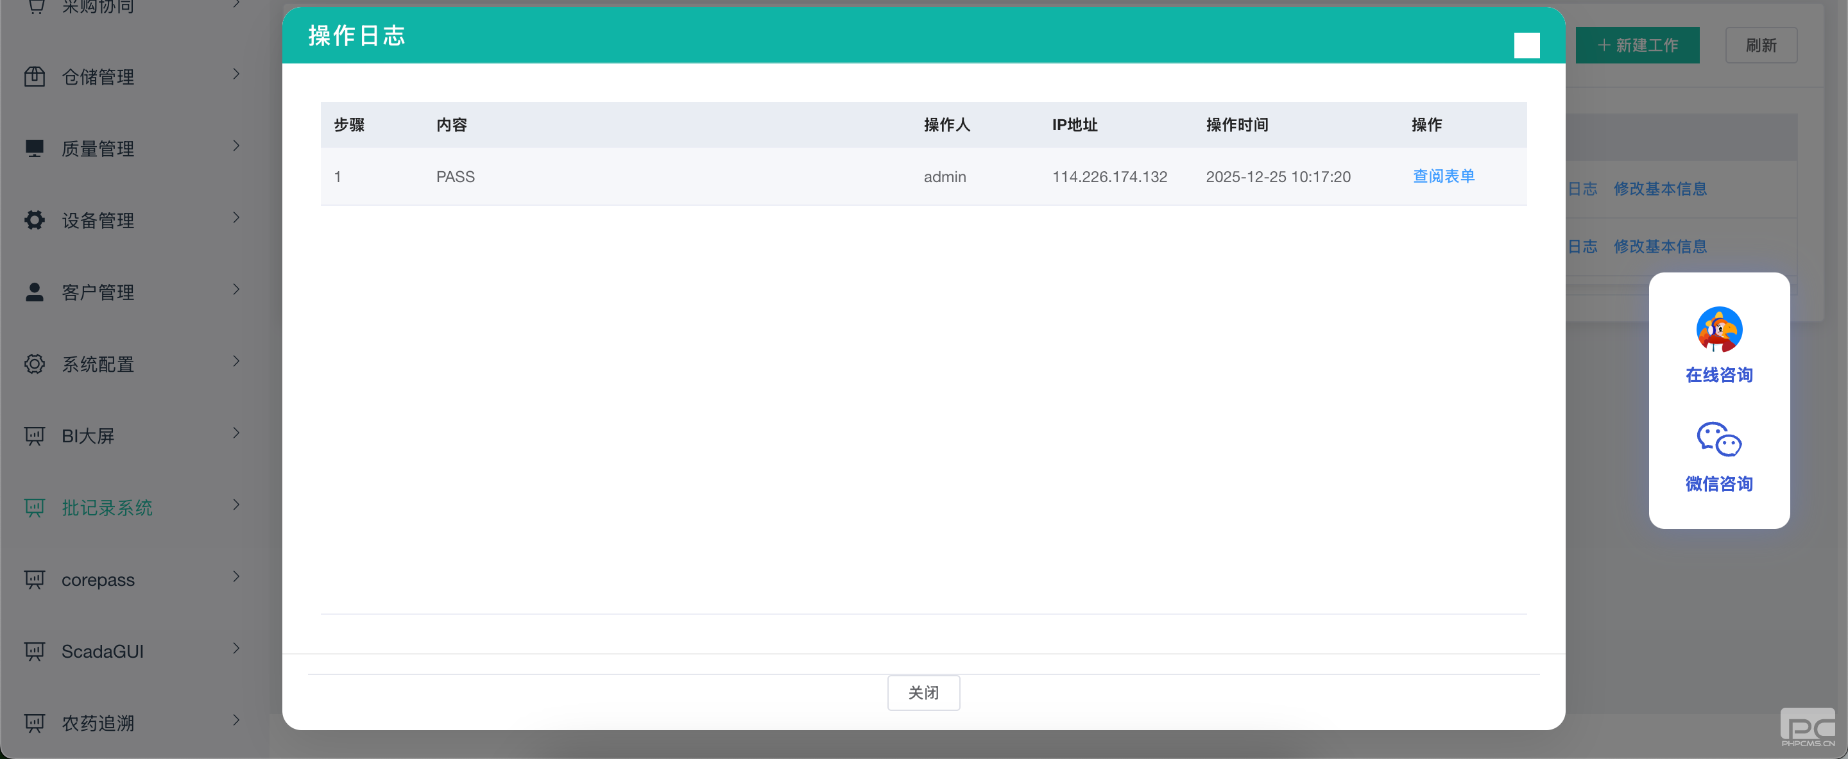Click the BI大屏 presentation board icon
Screen dimensions: 1848x759
35,436
